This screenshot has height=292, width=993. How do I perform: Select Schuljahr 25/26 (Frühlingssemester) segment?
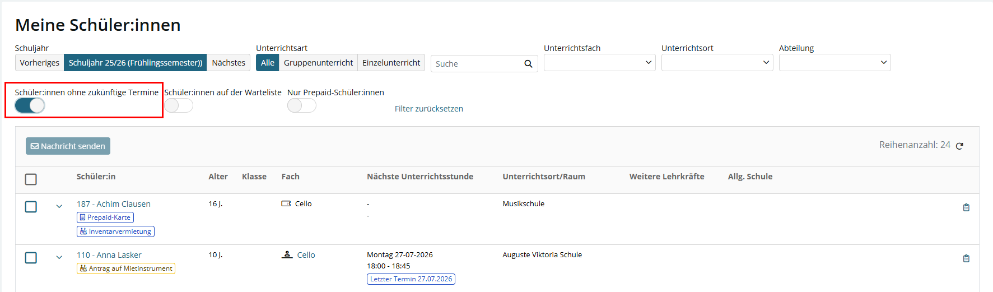(x=136, y=63)
